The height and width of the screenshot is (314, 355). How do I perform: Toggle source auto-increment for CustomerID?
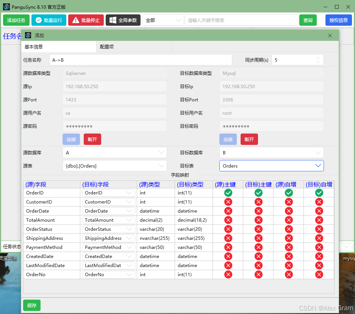[289, 202]
